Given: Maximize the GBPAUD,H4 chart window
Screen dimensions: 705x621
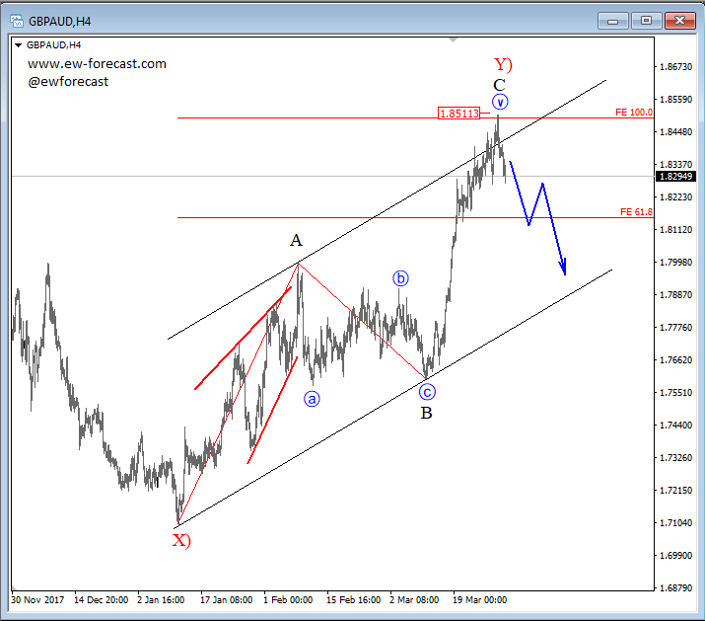Looking at the screenshot, I should (646, 21).
